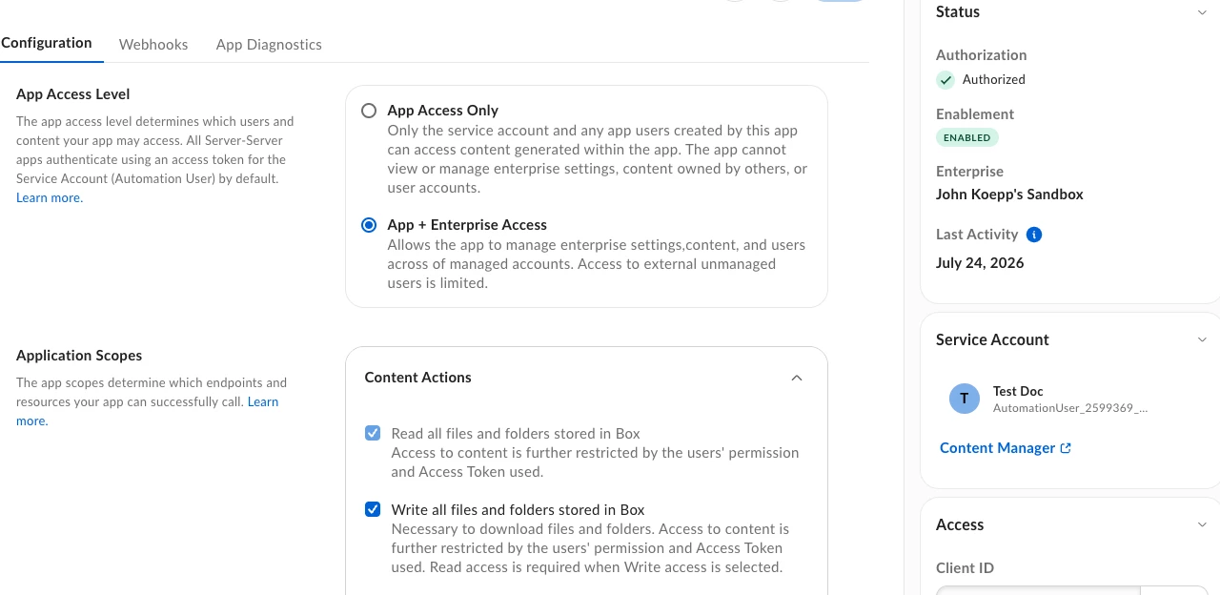1220x595 pixels.
Task: Open the Configuration tab
Action: [x=47, y=43]
